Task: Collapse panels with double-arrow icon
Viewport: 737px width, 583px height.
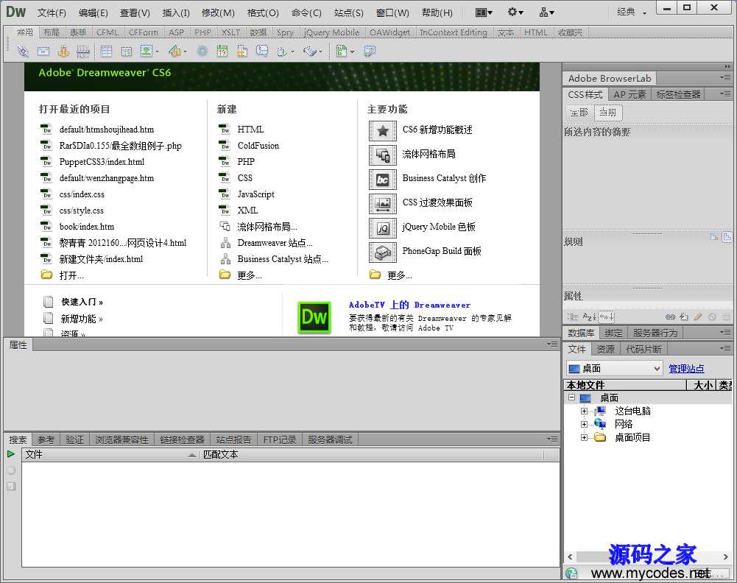Action: tap(727, 67)
